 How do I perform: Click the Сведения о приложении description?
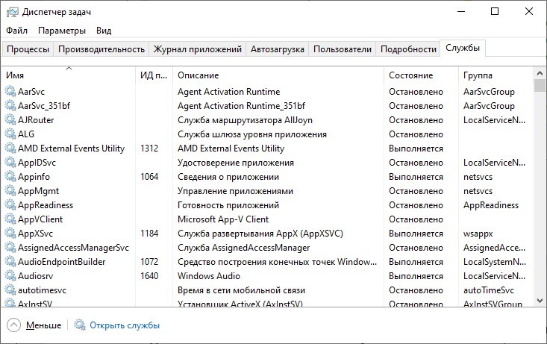pyautogui.click(x=228, y=177)
